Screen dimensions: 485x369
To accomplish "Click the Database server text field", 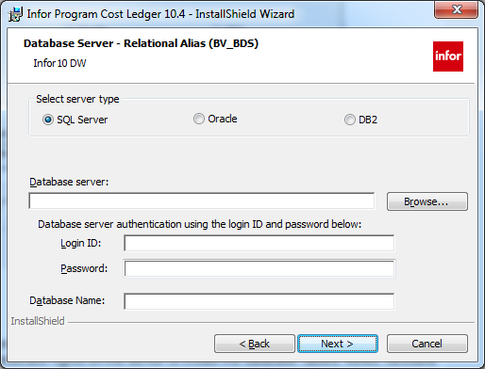I will click(x=202, y=201).
